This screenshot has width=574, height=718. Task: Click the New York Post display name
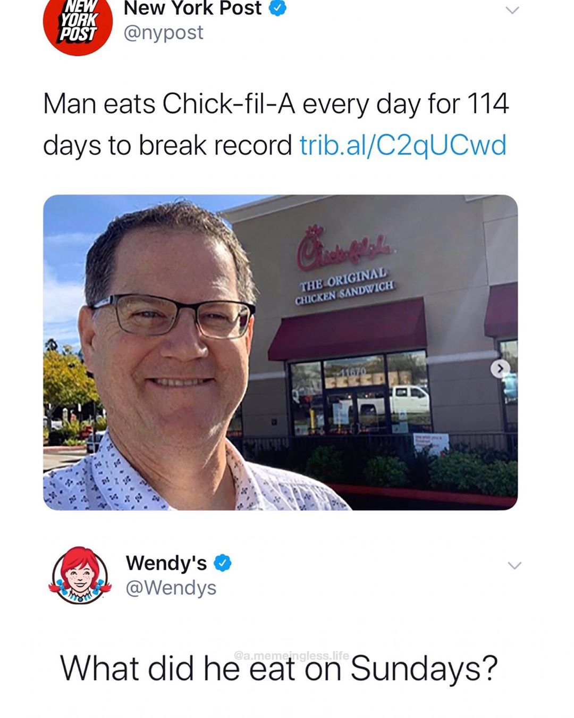[193, 8]
